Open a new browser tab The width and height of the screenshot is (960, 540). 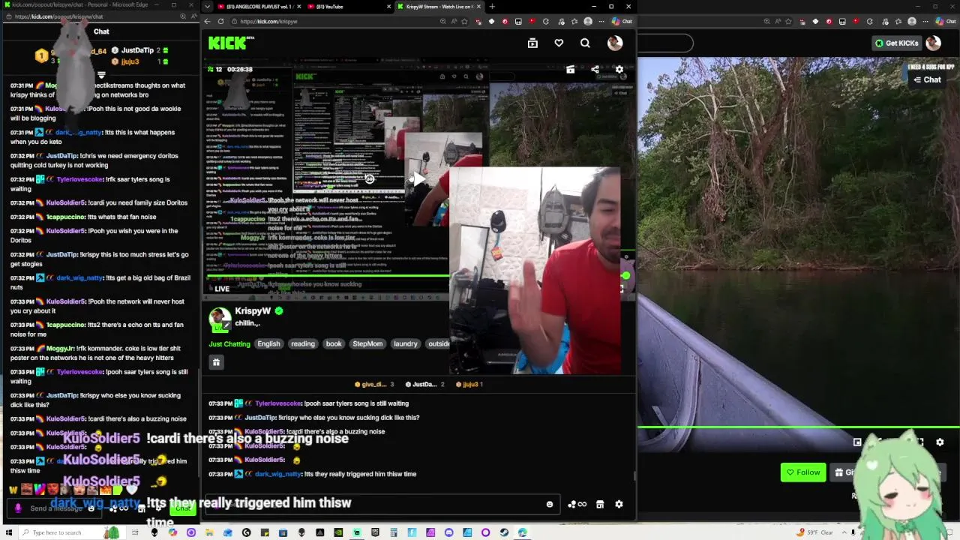coord(492,7)
